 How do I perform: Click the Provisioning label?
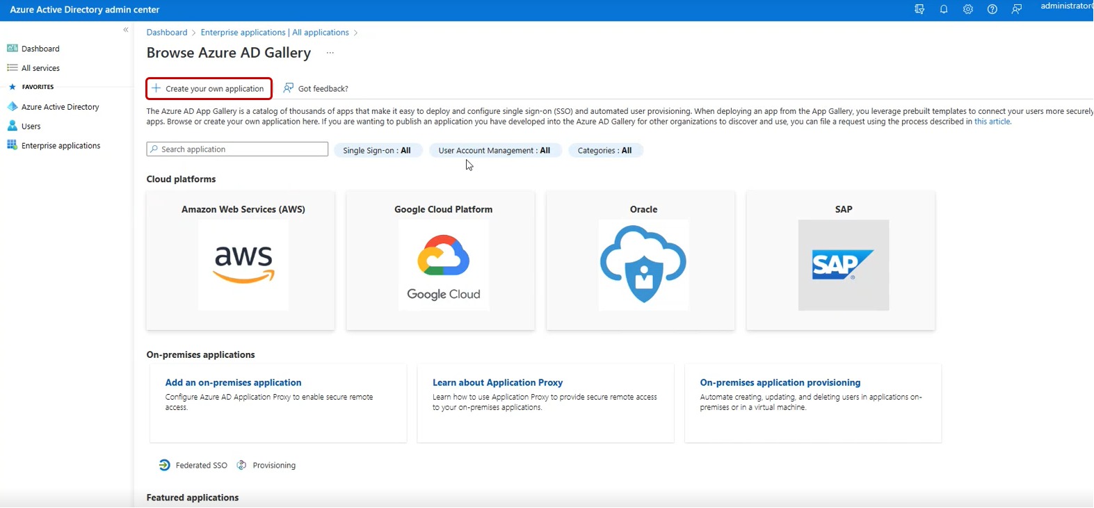(274, 466)
